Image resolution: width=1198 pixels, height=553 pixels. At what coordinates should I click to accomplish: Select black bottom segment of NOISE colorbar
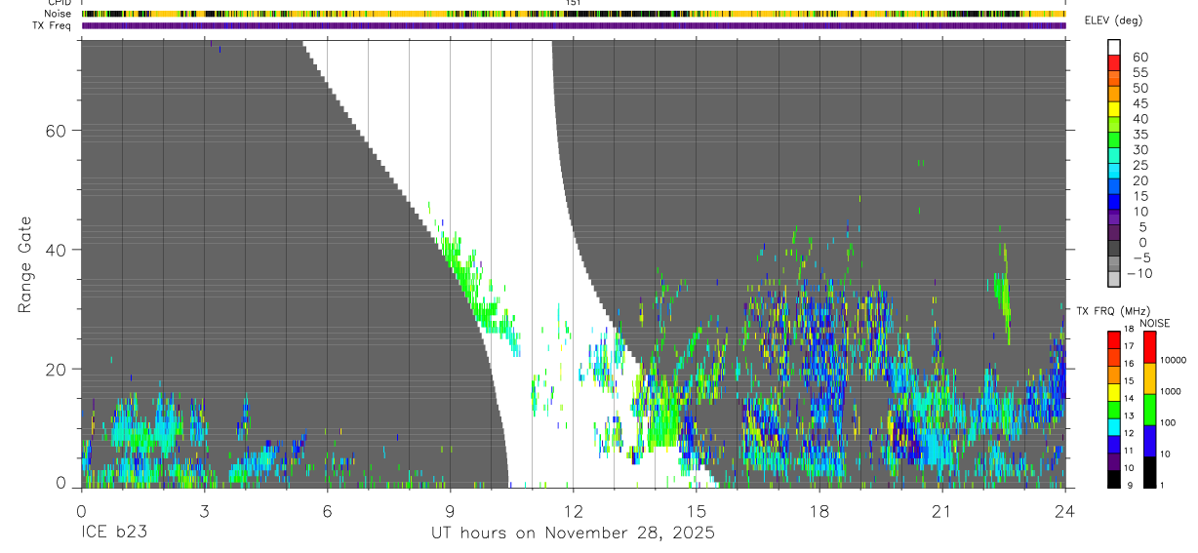click(x=1148, y=472)
